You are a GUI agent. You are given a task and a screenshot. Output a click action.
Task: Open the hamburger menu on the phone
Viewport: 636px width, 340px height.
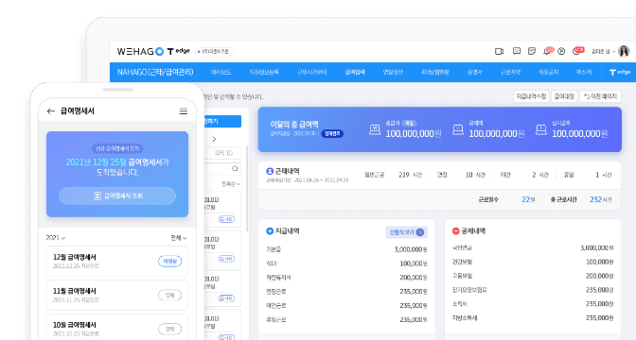click(184, 111)
